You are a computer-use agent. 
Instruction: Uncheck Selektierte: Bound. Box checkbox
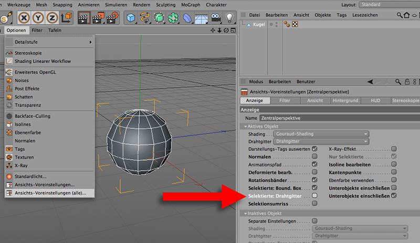[x=314, y=187]
